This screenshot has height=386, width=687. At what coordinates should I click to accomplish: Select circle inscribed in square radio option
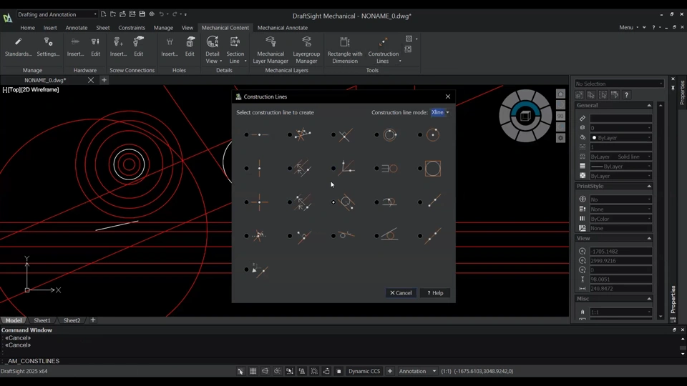420,169
